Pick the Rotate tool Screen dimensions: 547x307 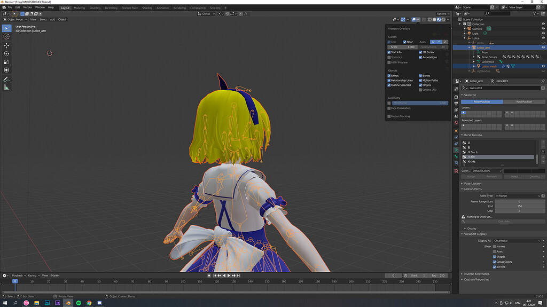[6, 54]
